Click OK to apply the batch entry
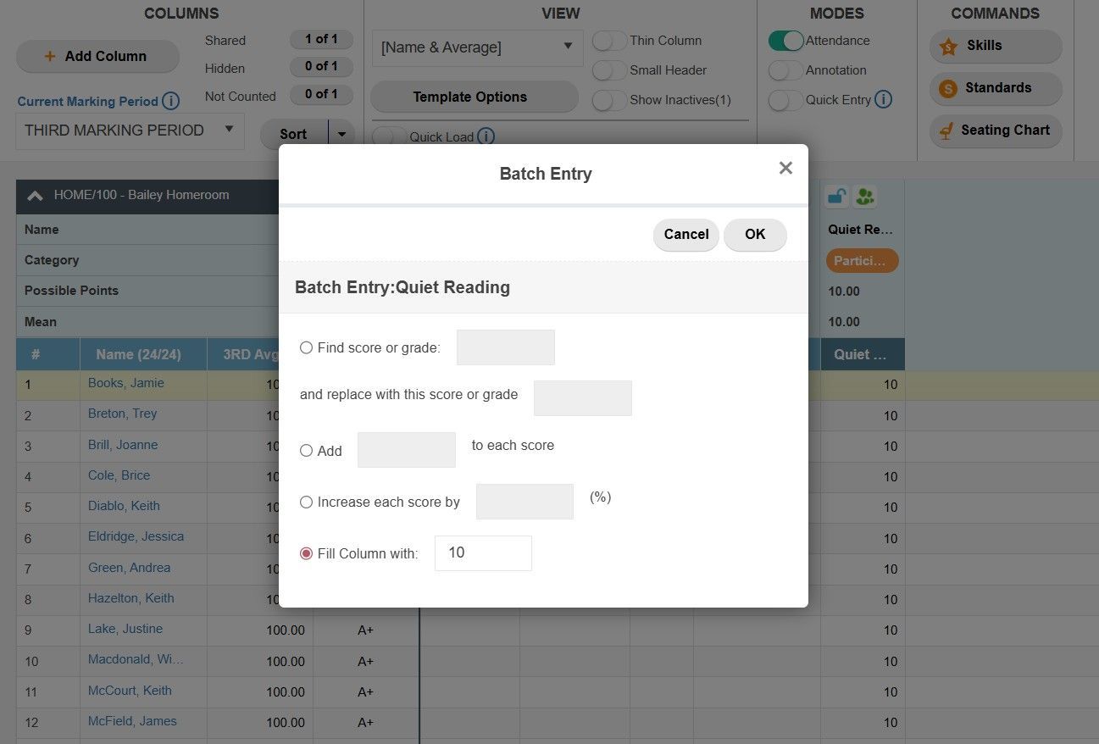Screen dimensions: 1099x744 click(x=754, y=235)
